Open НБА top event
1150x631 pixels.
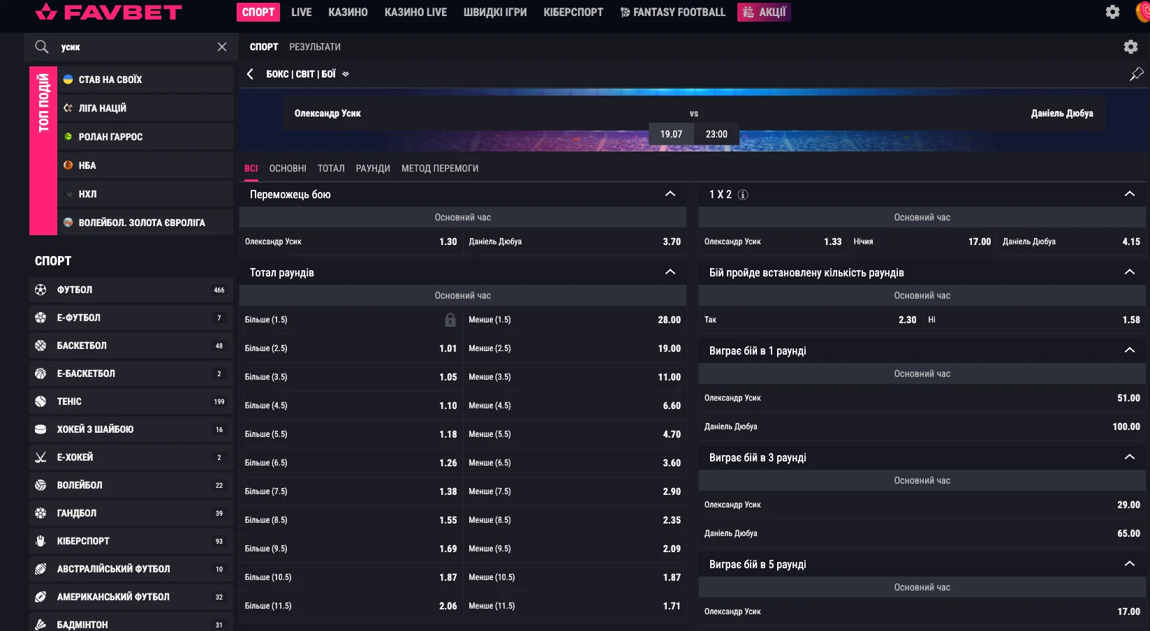[x=145, y=165]
